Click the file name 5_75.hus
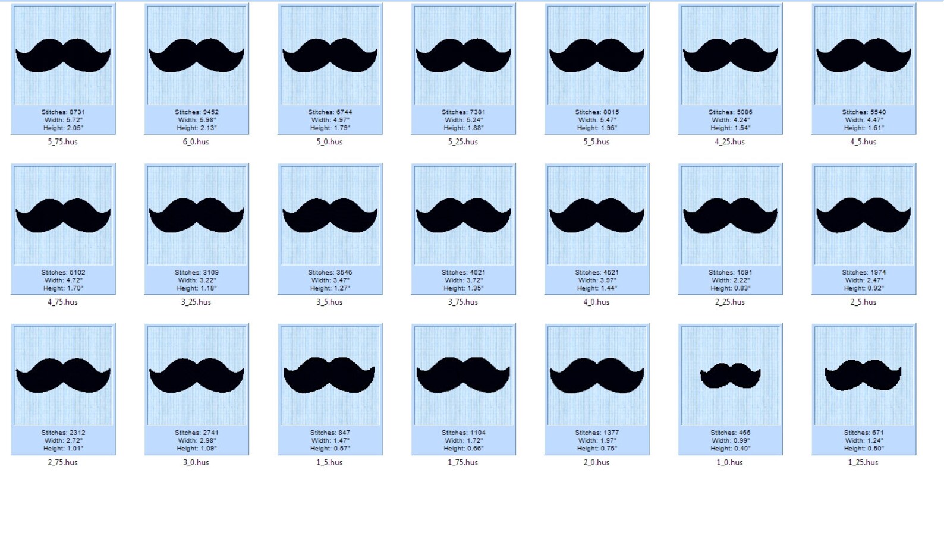944x536 pixels. [63, 142]
